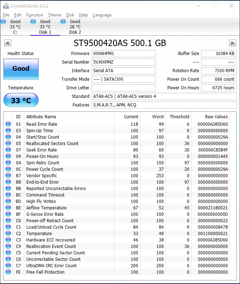Screen dimensions: 240x284
Task: Select the Disk 2 status orb
Action: tap(63, 21)
